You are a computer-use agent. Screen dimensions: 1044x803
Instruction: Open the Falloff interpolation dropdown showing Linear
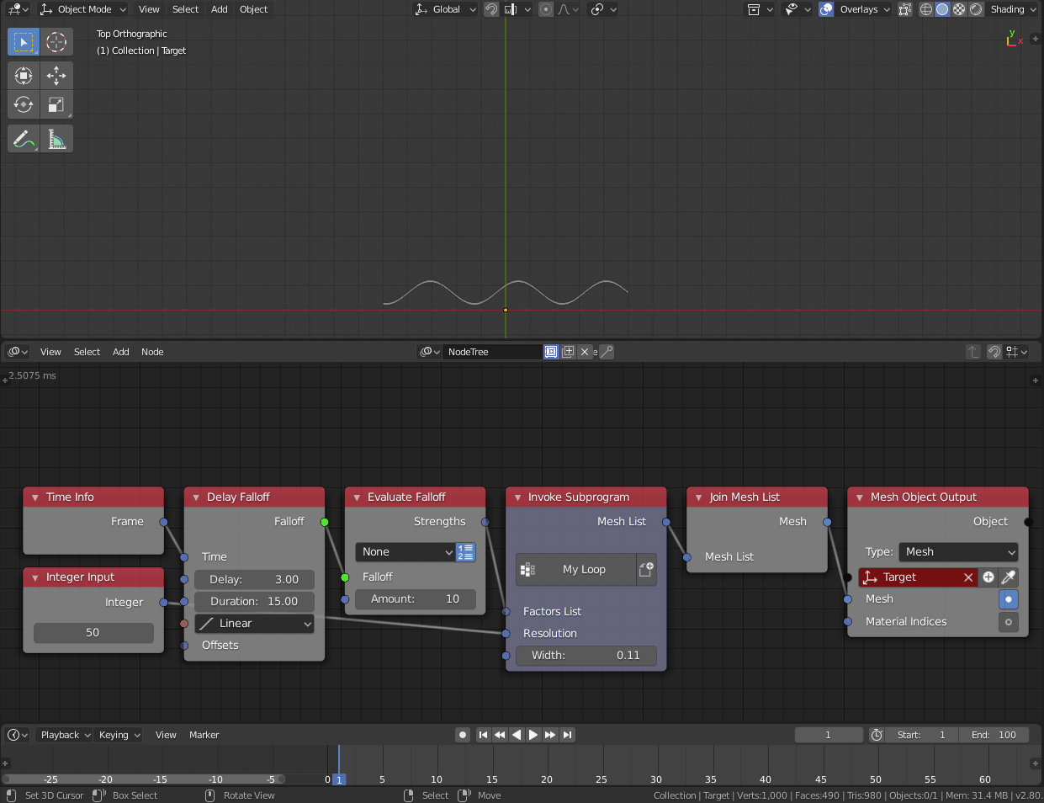coord(254,623)
